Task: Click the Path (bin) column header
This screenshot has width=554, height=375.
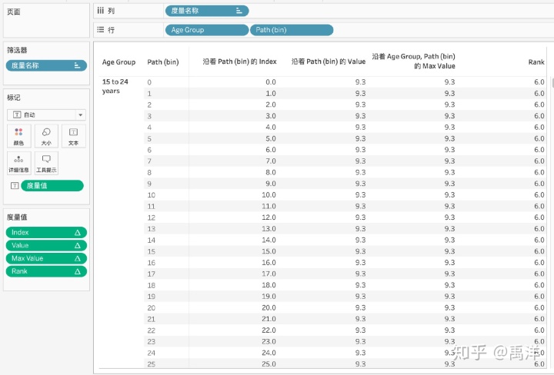Action: click(x=163, y=62)
